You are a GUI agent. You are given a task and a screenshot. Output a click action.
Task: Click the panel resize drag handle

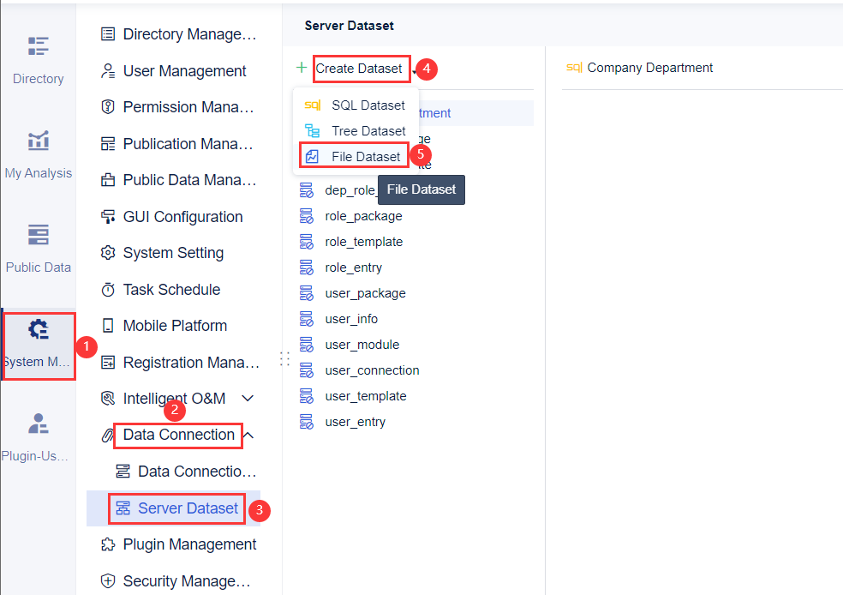coord(284,360)
